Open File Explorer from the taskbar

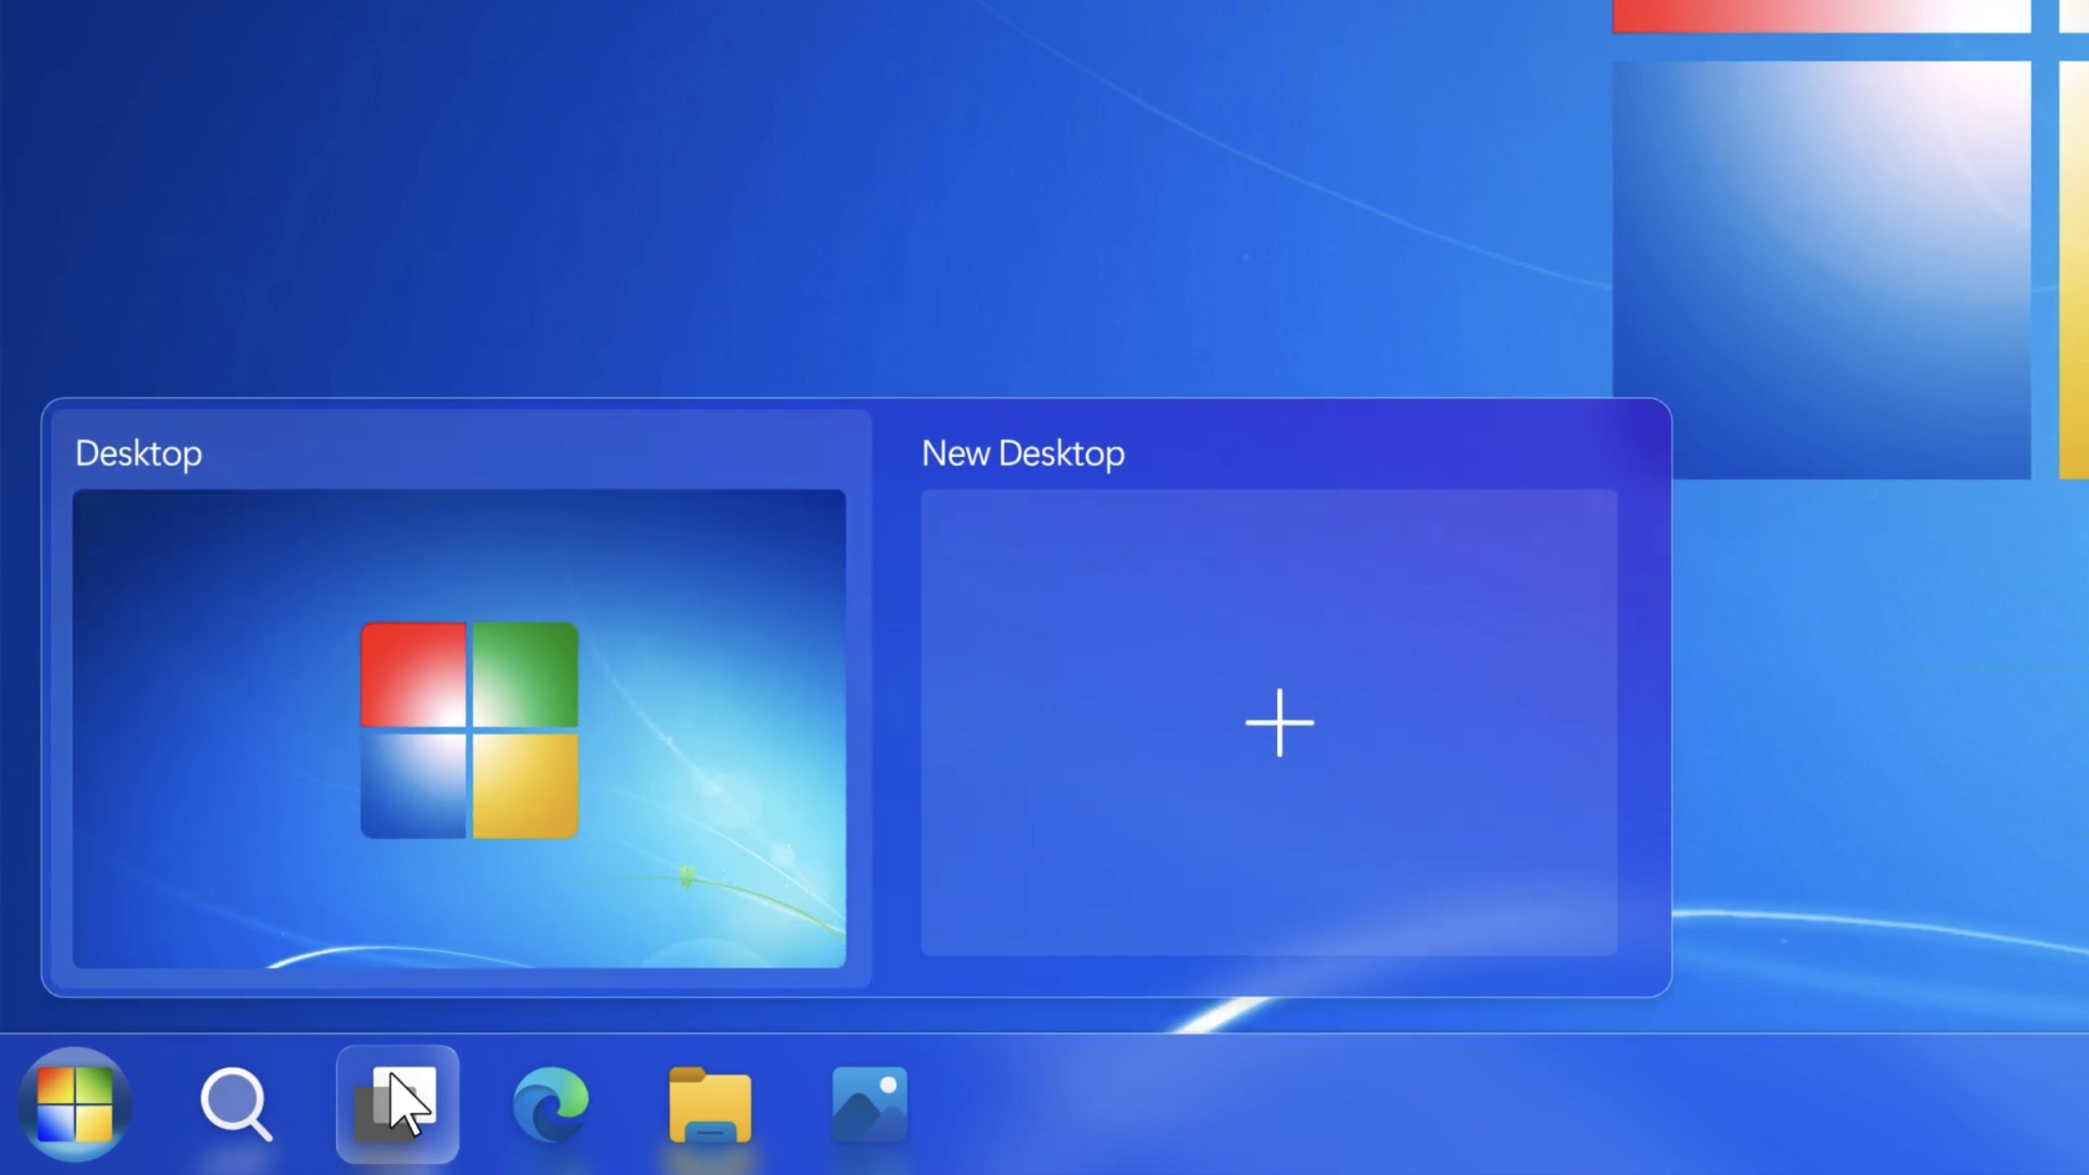tap(710, 1105)
